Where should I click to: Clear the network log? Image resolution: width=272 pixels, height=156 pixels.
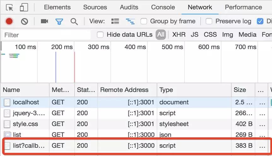click(x=24, y=21)
